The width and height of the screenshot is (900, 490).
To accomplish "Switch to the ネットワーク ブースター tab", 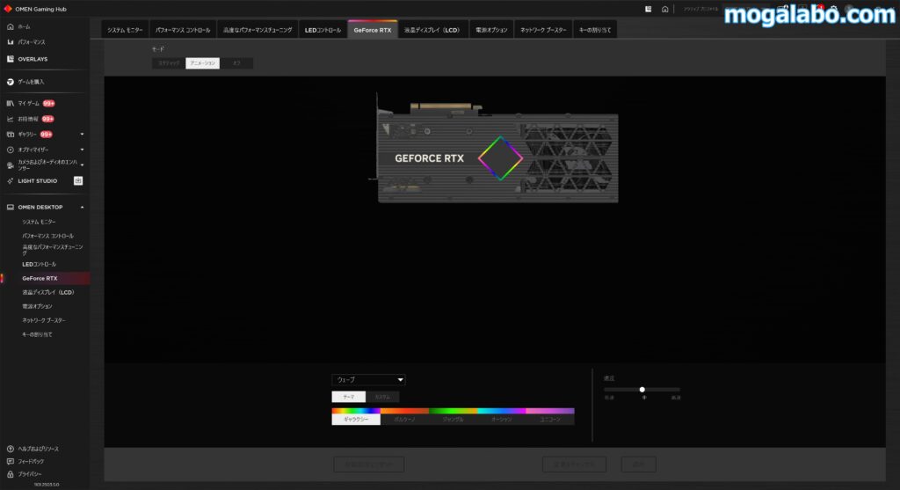I will 543,30.
